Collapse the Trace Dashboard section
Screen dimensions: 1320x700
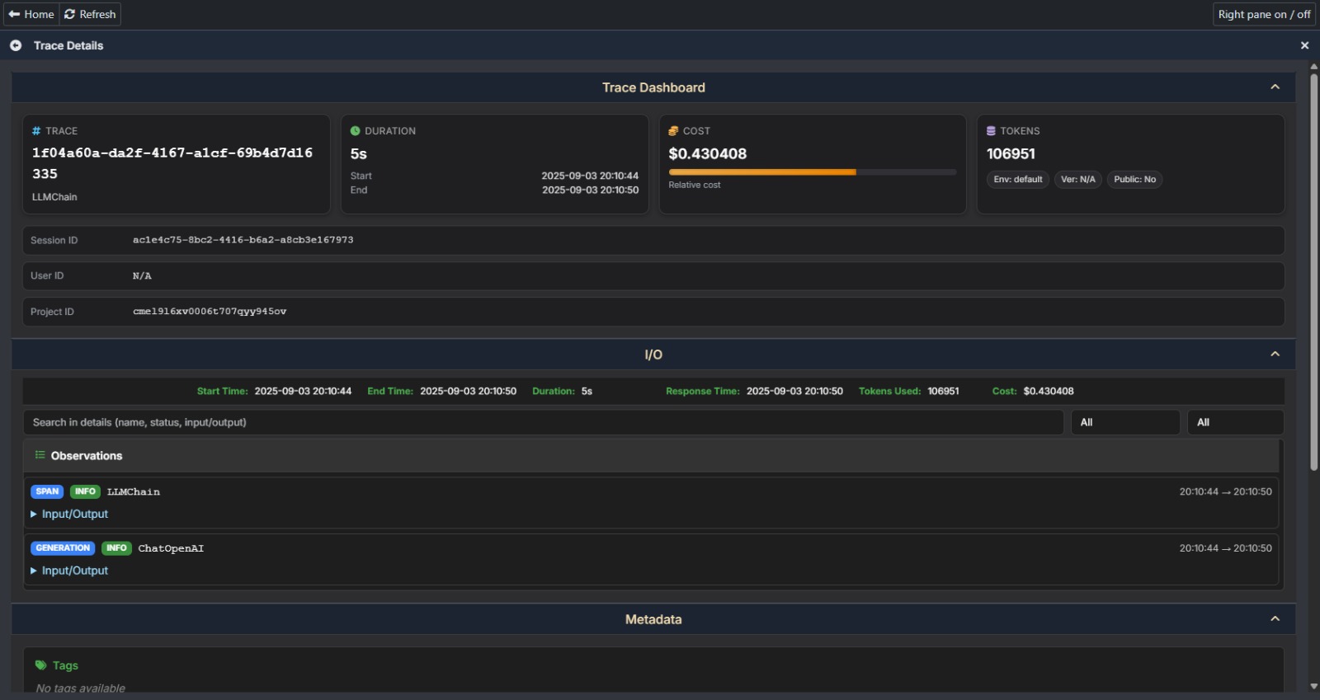[1275, 87]
